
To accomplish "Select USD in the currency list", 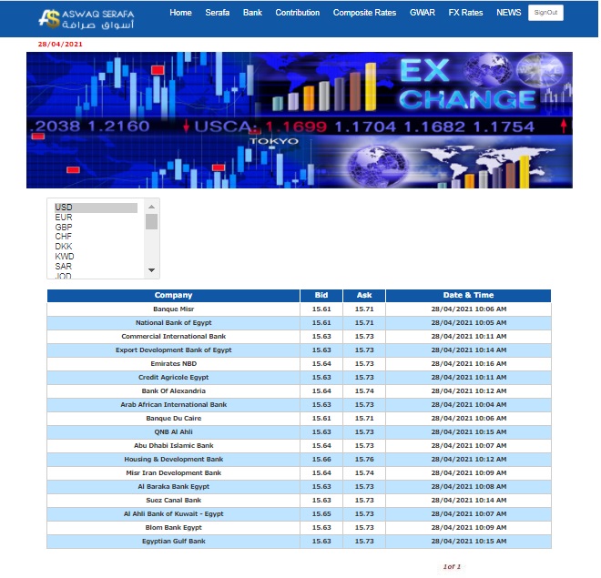I will click(96, 208).
